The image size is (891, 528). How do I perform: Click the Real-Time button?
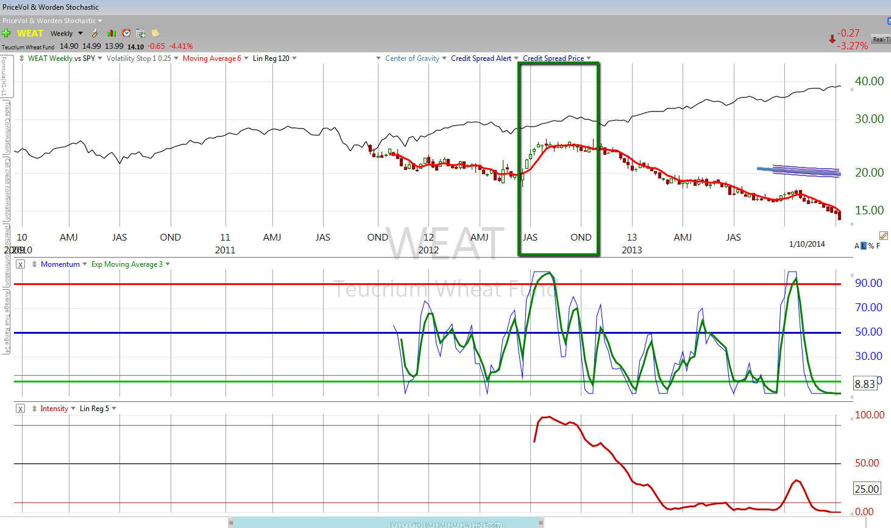click(881, 39)
